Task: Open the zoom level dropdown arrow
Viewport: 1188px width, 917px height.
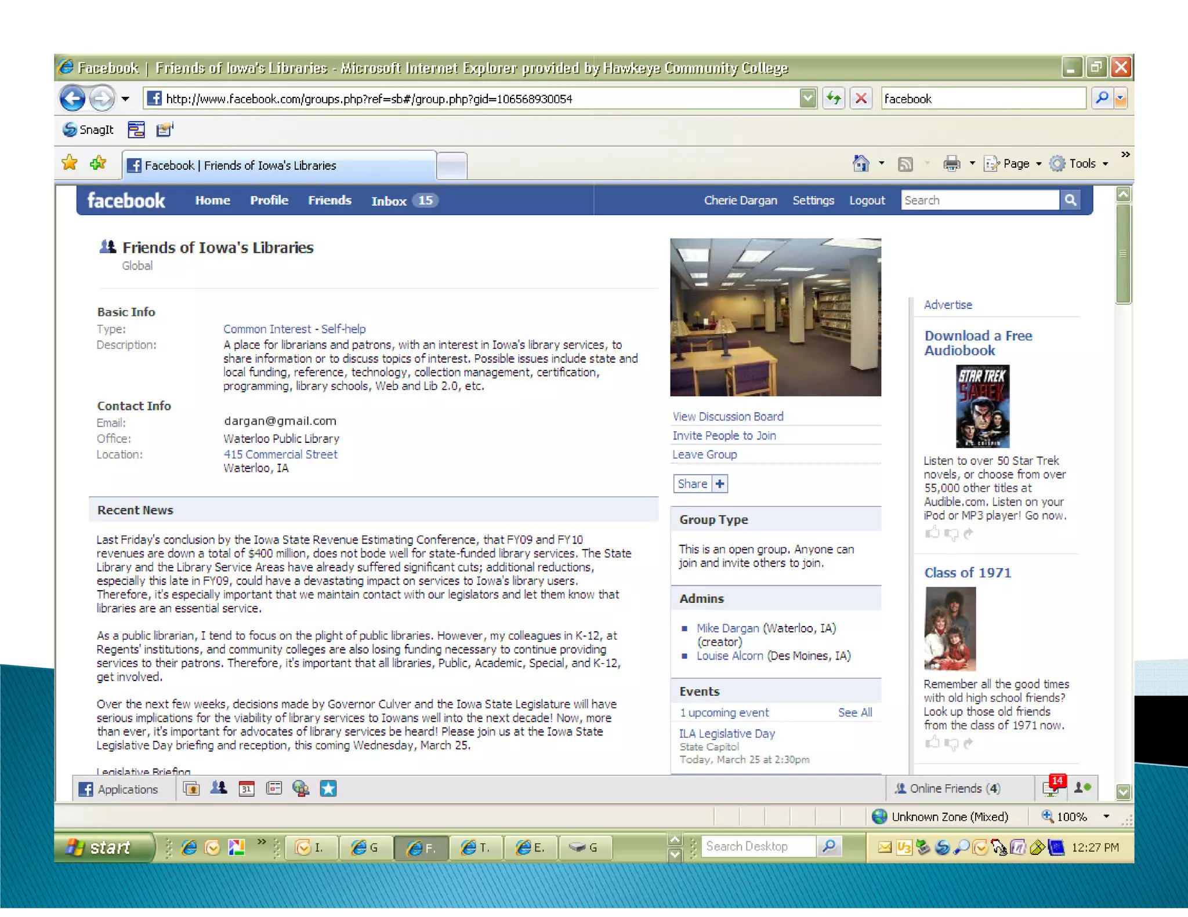Action: click(1106, 817)
